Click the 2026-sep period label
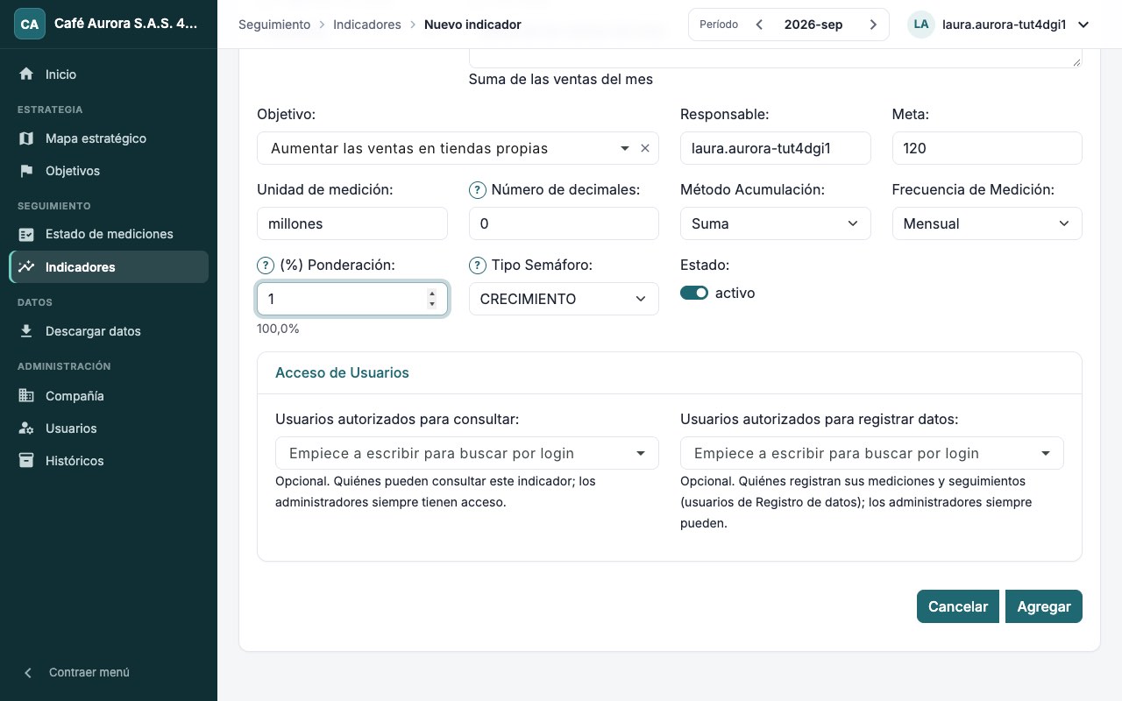The height and width of the screenshot is (701, 1122). pos(813,25)
